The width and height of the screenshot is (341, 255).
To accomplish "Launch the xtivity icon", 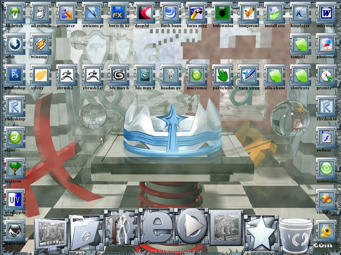I will pyautogui.click(x=41, y=75).
